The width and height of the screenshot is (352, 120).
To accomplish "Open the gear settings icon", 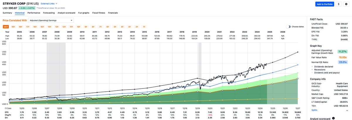I will 346,4.
